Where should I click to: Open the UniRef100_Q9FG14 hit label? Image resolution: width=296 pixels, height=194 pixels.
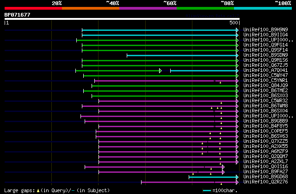[x=265, y=45]
